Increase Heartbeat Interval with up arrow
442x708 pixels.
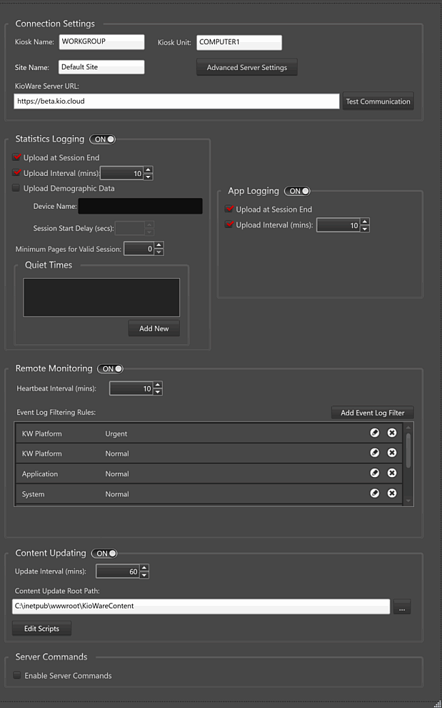click(158, 385)
